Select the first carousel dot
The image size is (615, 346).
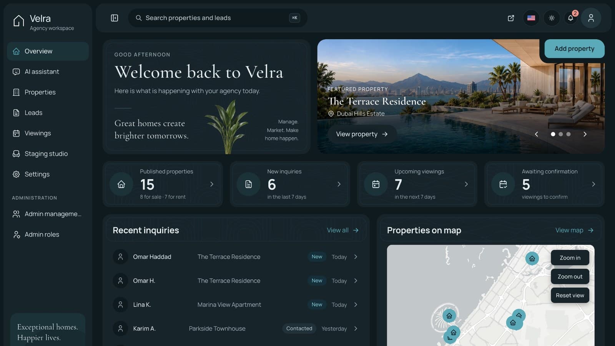[x=553, y=134]
